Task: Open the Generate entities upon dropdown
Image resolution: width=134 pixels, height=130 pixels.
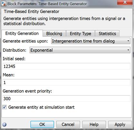Action: (91, 41)
